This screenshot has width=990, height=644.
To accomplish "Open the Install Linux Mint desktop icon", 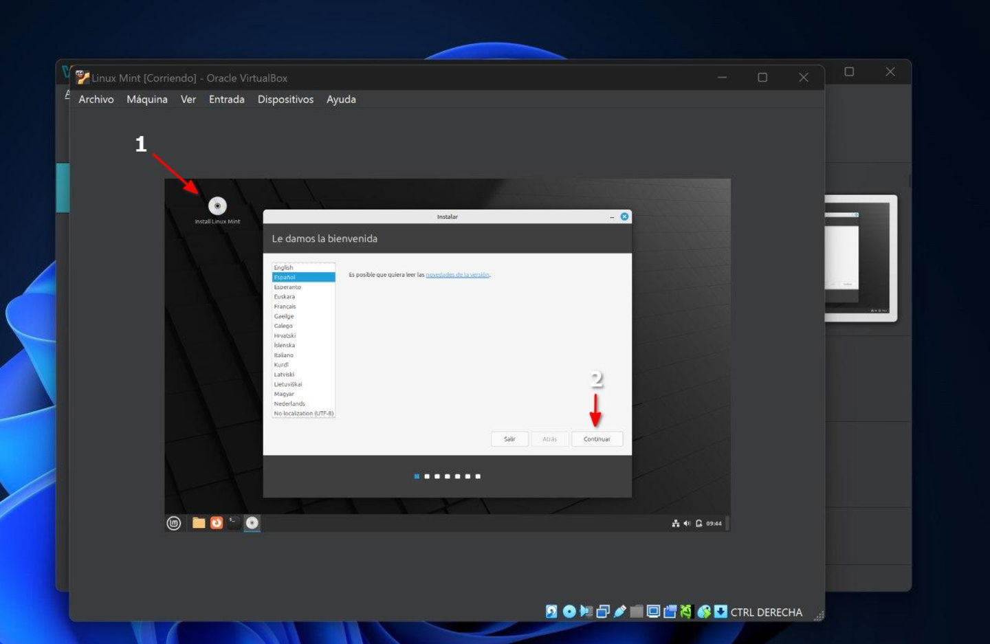I will pyautogui.click(x=217, y=210).
